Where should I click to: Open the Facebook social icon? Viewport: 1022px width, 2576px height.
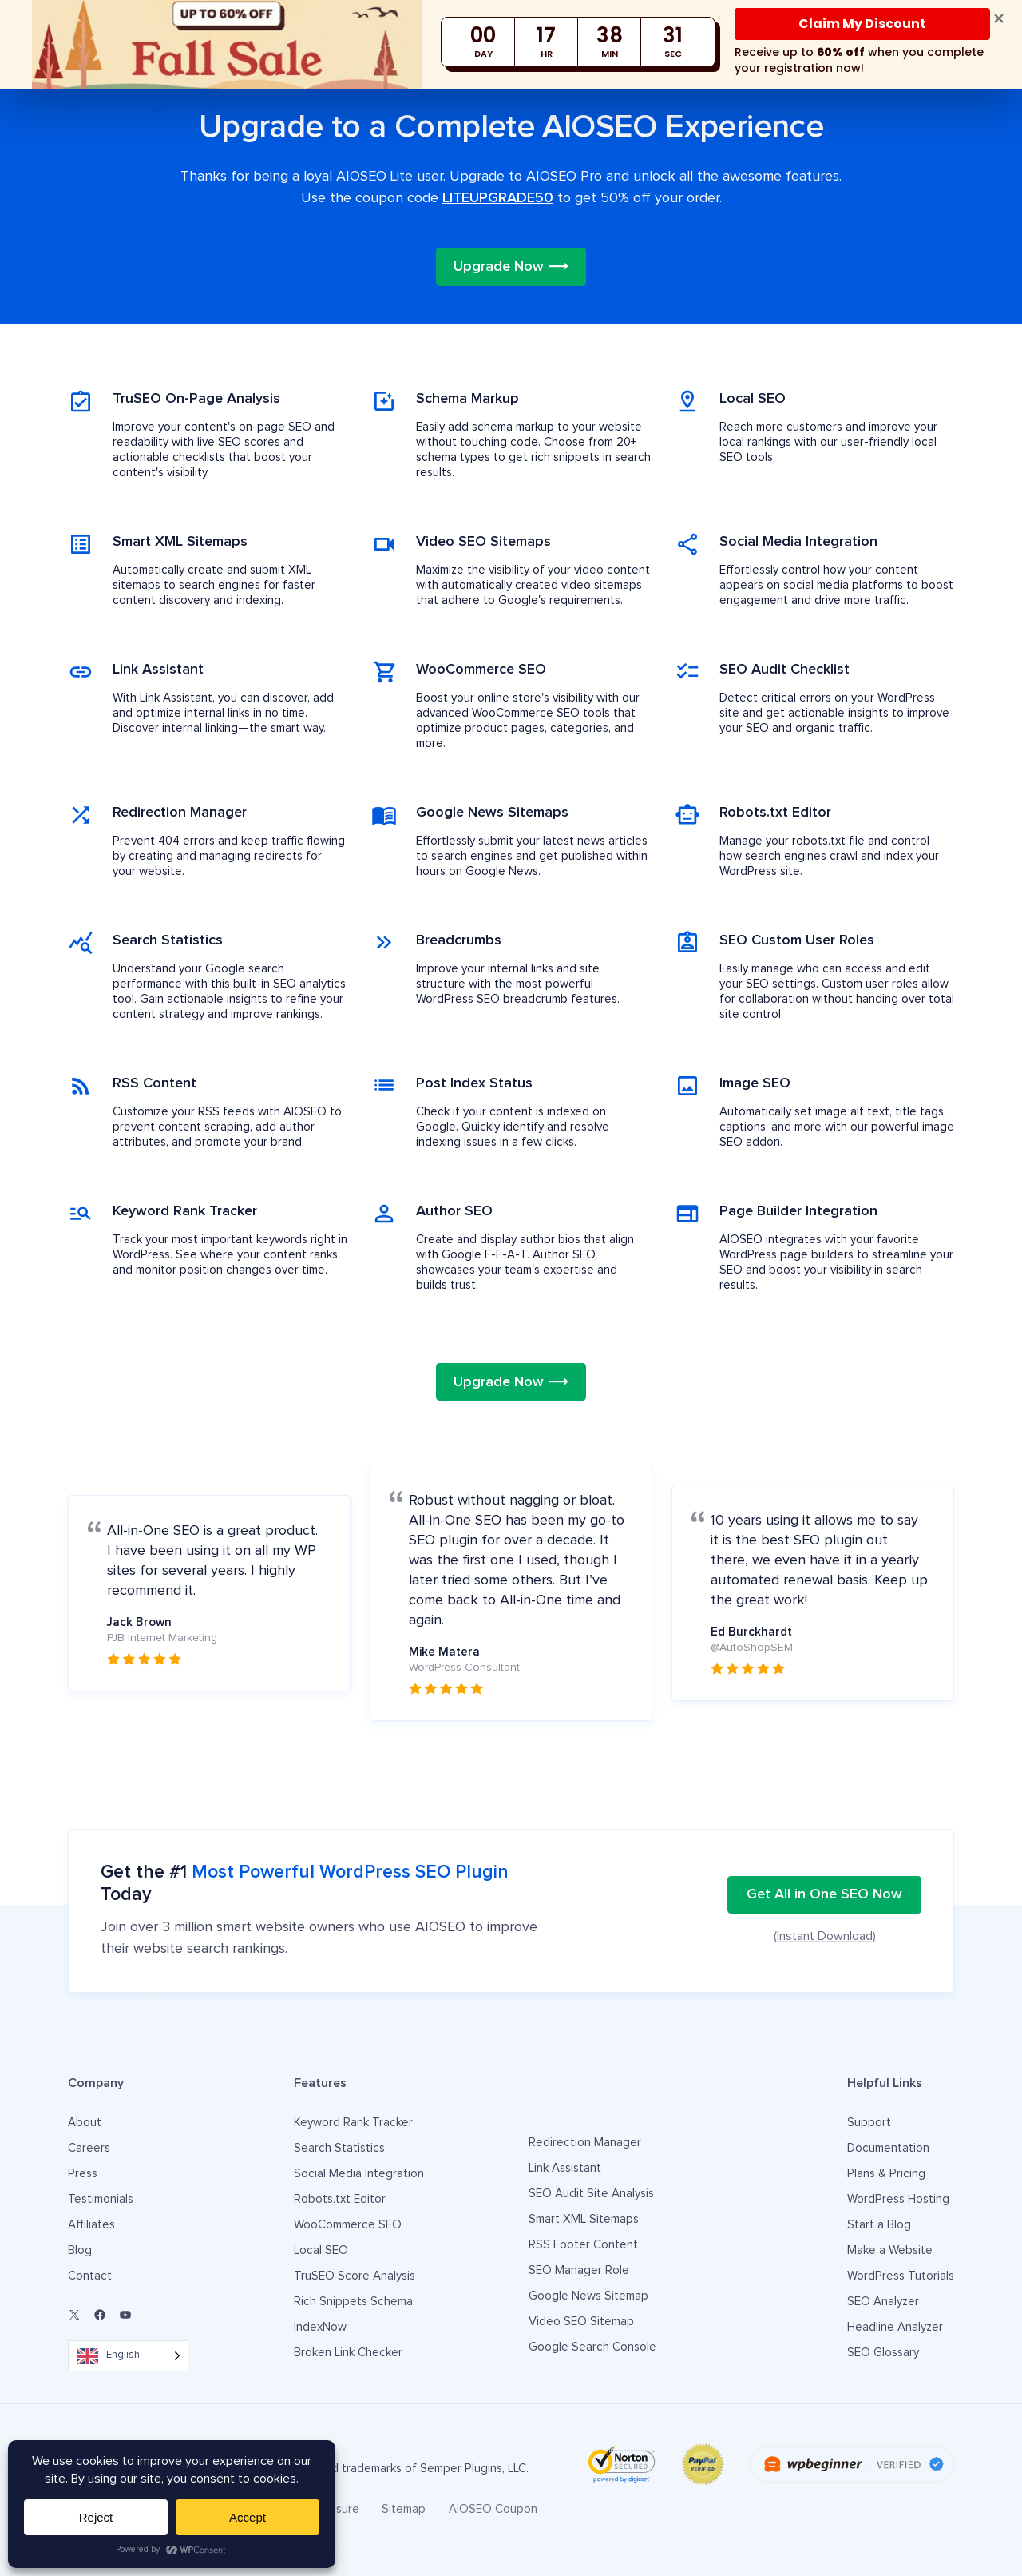[x=100, y=2314]
